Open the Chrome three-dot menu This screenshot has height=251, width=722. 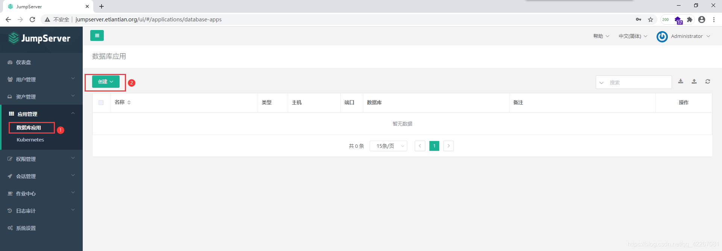point(714,20)
